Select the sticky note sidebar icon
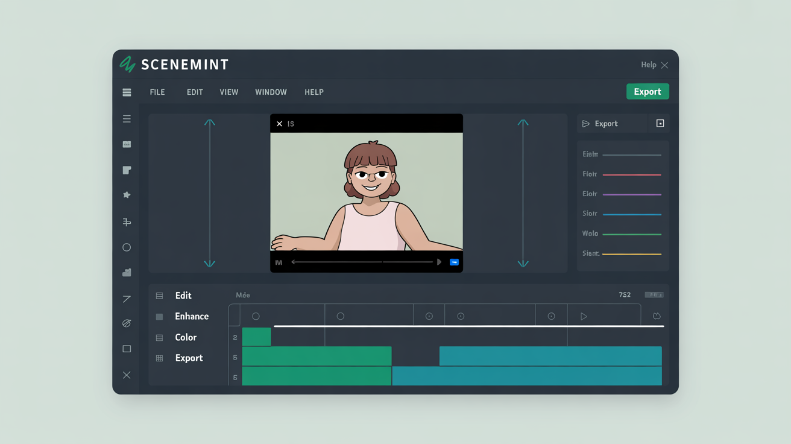Viewport: 791px width, 444px height. pyautogui.click(x=127, y=170)
